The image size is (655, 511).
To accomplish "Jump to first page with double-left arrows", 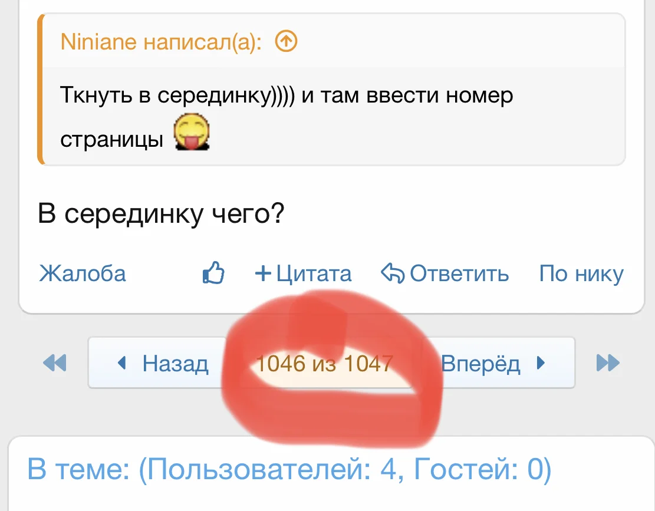I will point(54,363).
